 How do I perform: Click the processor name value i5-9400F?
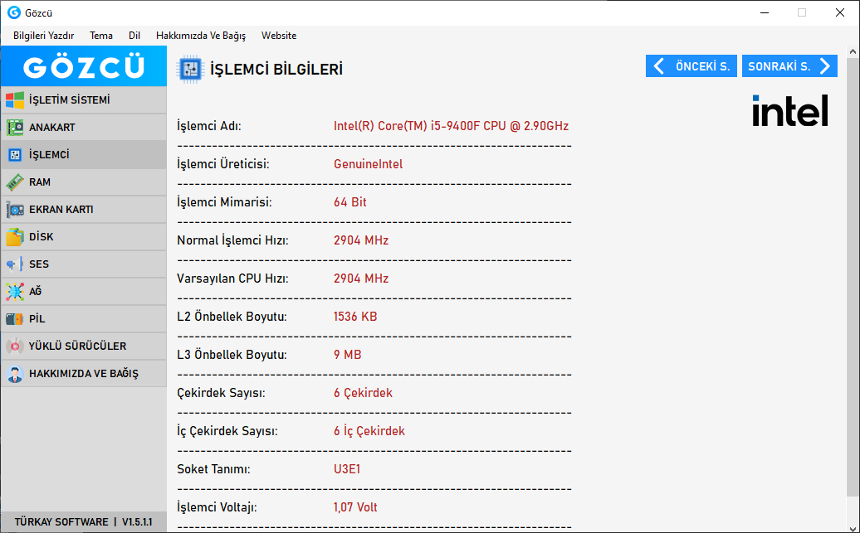coord(451,126)
